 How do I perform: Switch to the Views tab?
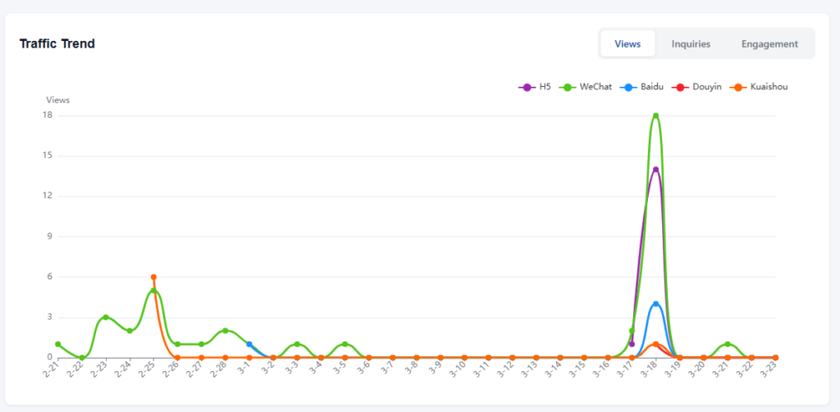coord(628,43)
